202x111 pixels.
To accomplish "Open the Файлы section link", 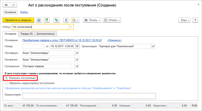I will tap(24, 12).
